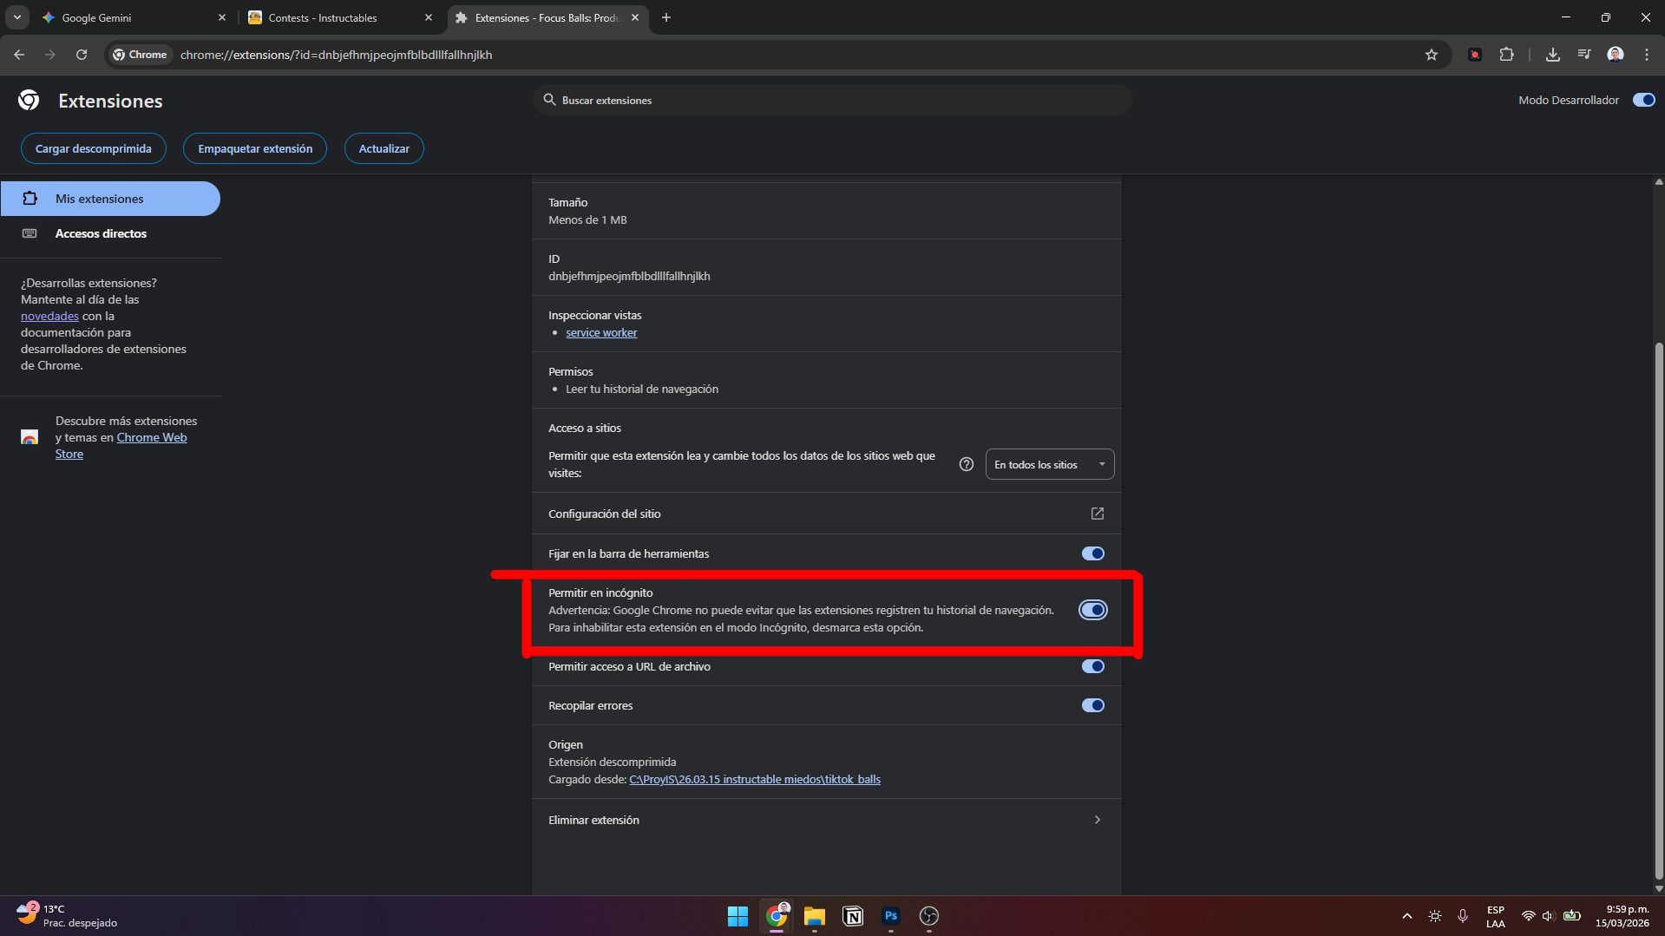Screen dimensions: 1665x936
Task: Click the Chrome site info chip in address bar
Action: pos(140,55)
